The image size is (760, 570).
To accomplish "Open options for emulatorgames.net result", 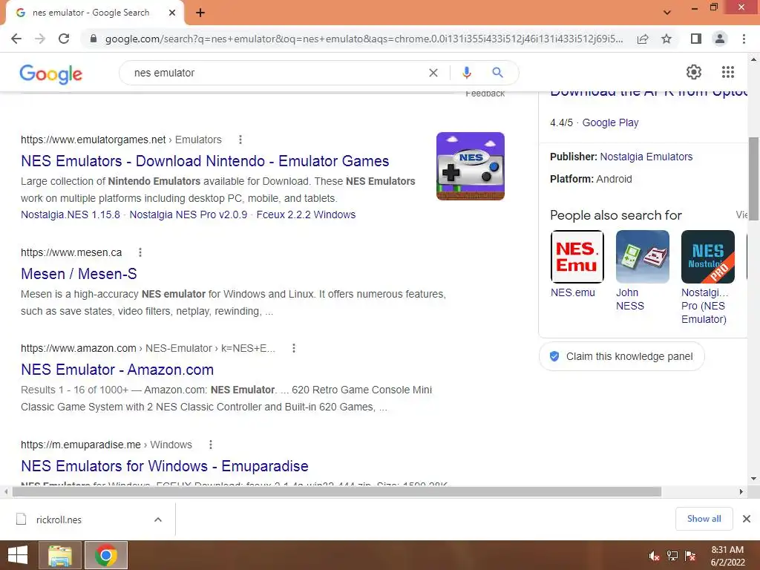I will (x=240, y=140).
